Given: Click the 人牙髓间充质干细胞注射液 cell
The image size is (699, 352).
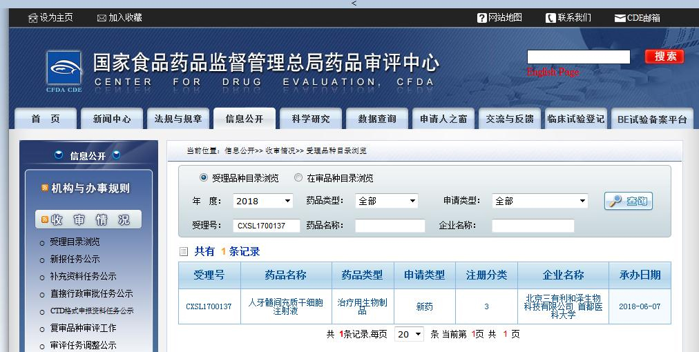Looking at the screenshot, I should pyautogui.click(x=286, y=306).
